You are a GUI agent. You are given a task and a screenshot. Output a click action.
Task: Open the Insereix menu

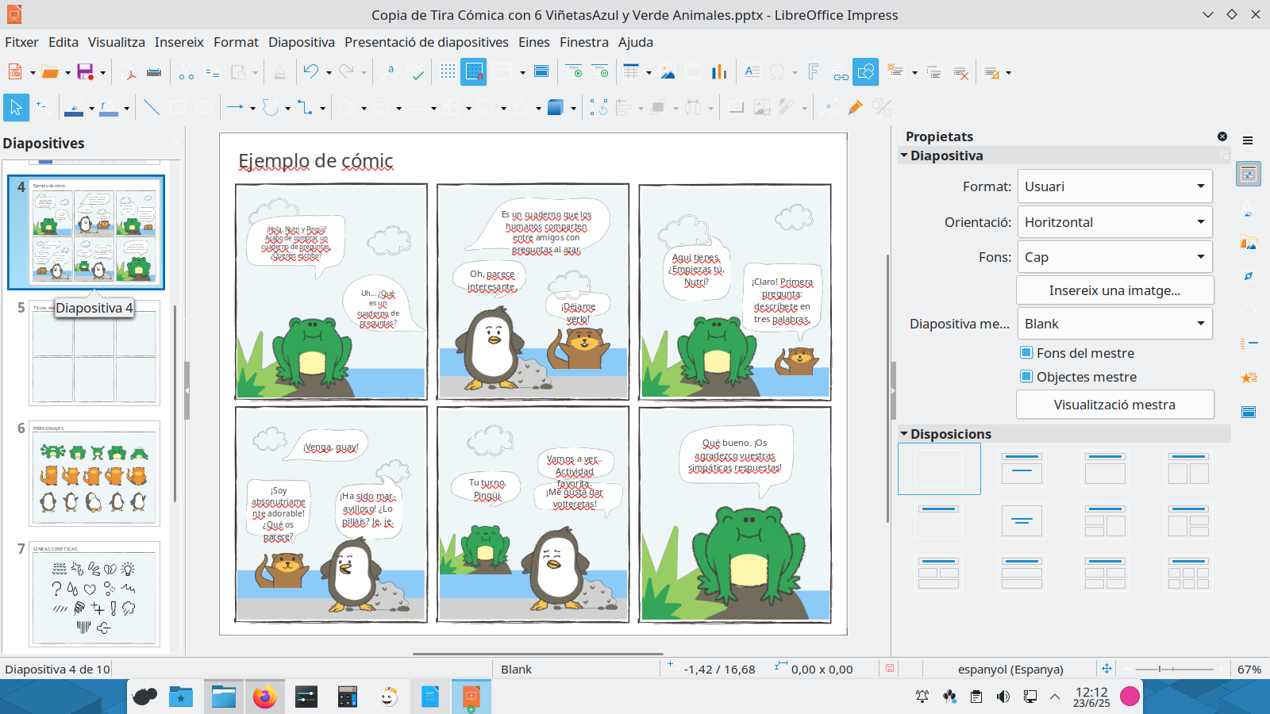pos(179,42)
